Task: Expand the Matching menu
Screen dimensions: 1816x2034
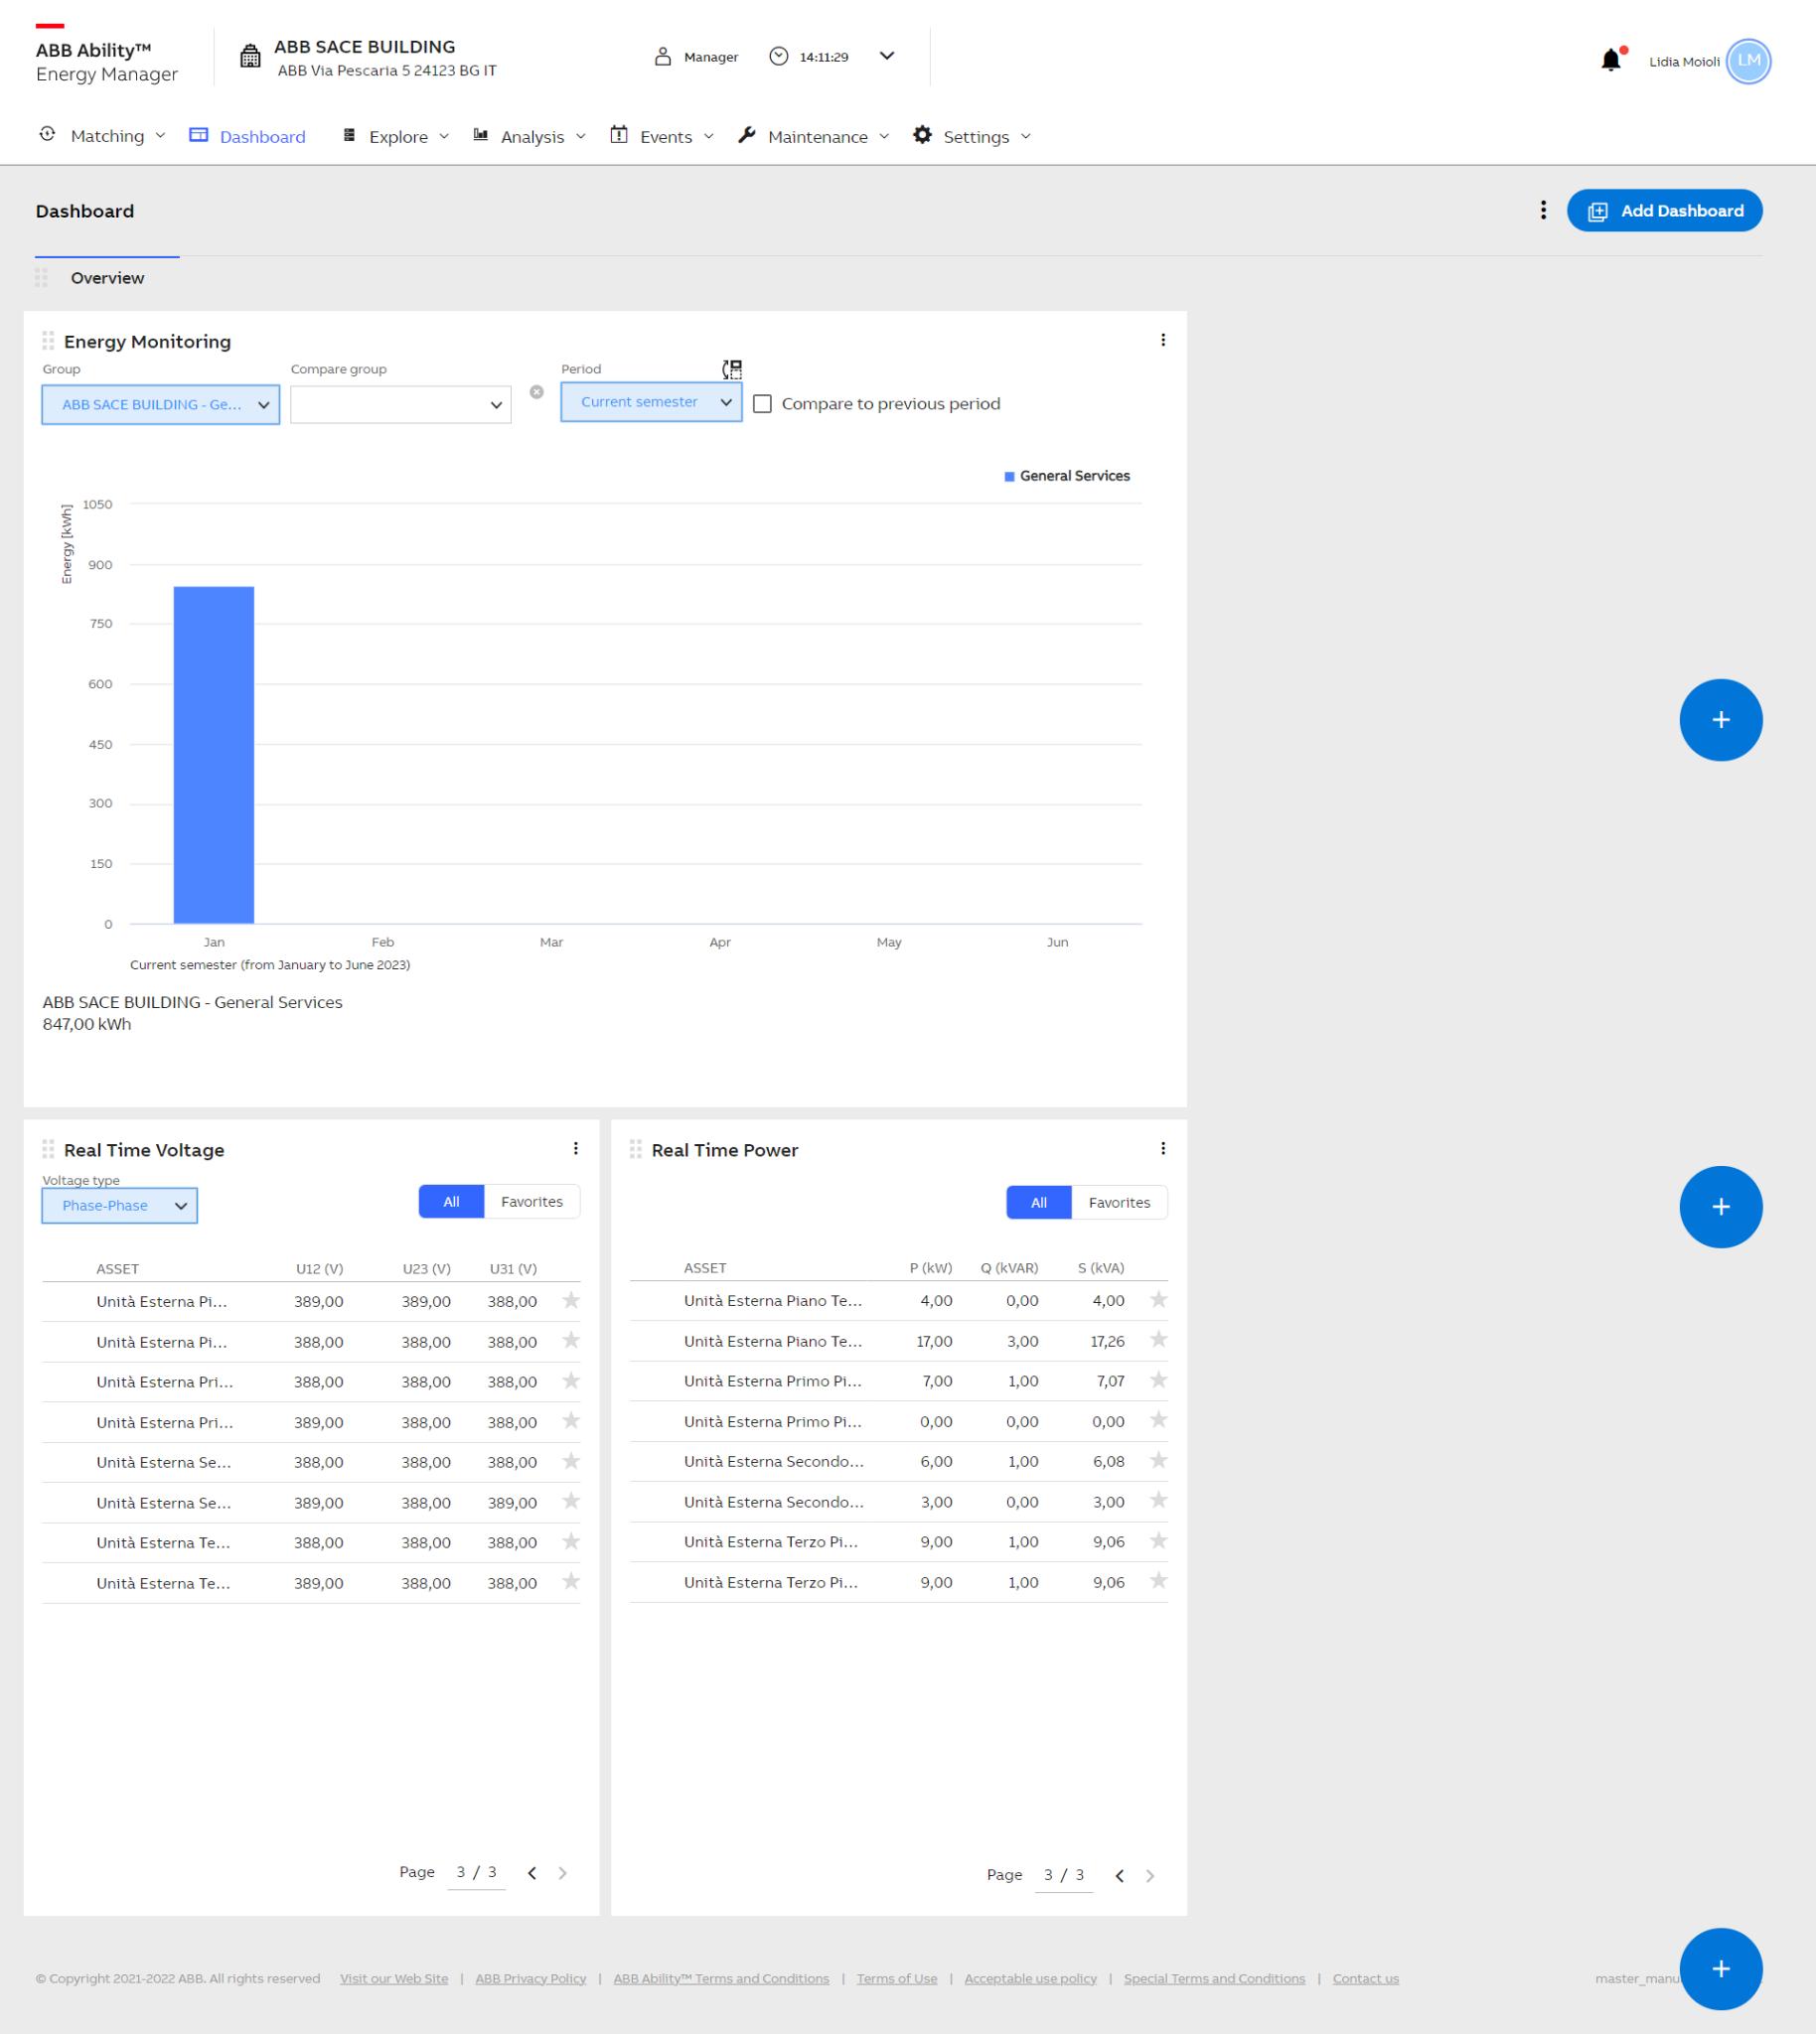Action: tap(101, 136)
